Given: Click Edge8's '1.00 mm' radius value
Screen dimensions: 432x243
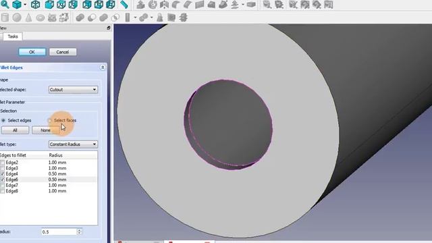Looking at the screenshot, I should (57, 191).
